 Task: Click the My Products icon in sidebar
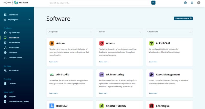click(5, 33)
